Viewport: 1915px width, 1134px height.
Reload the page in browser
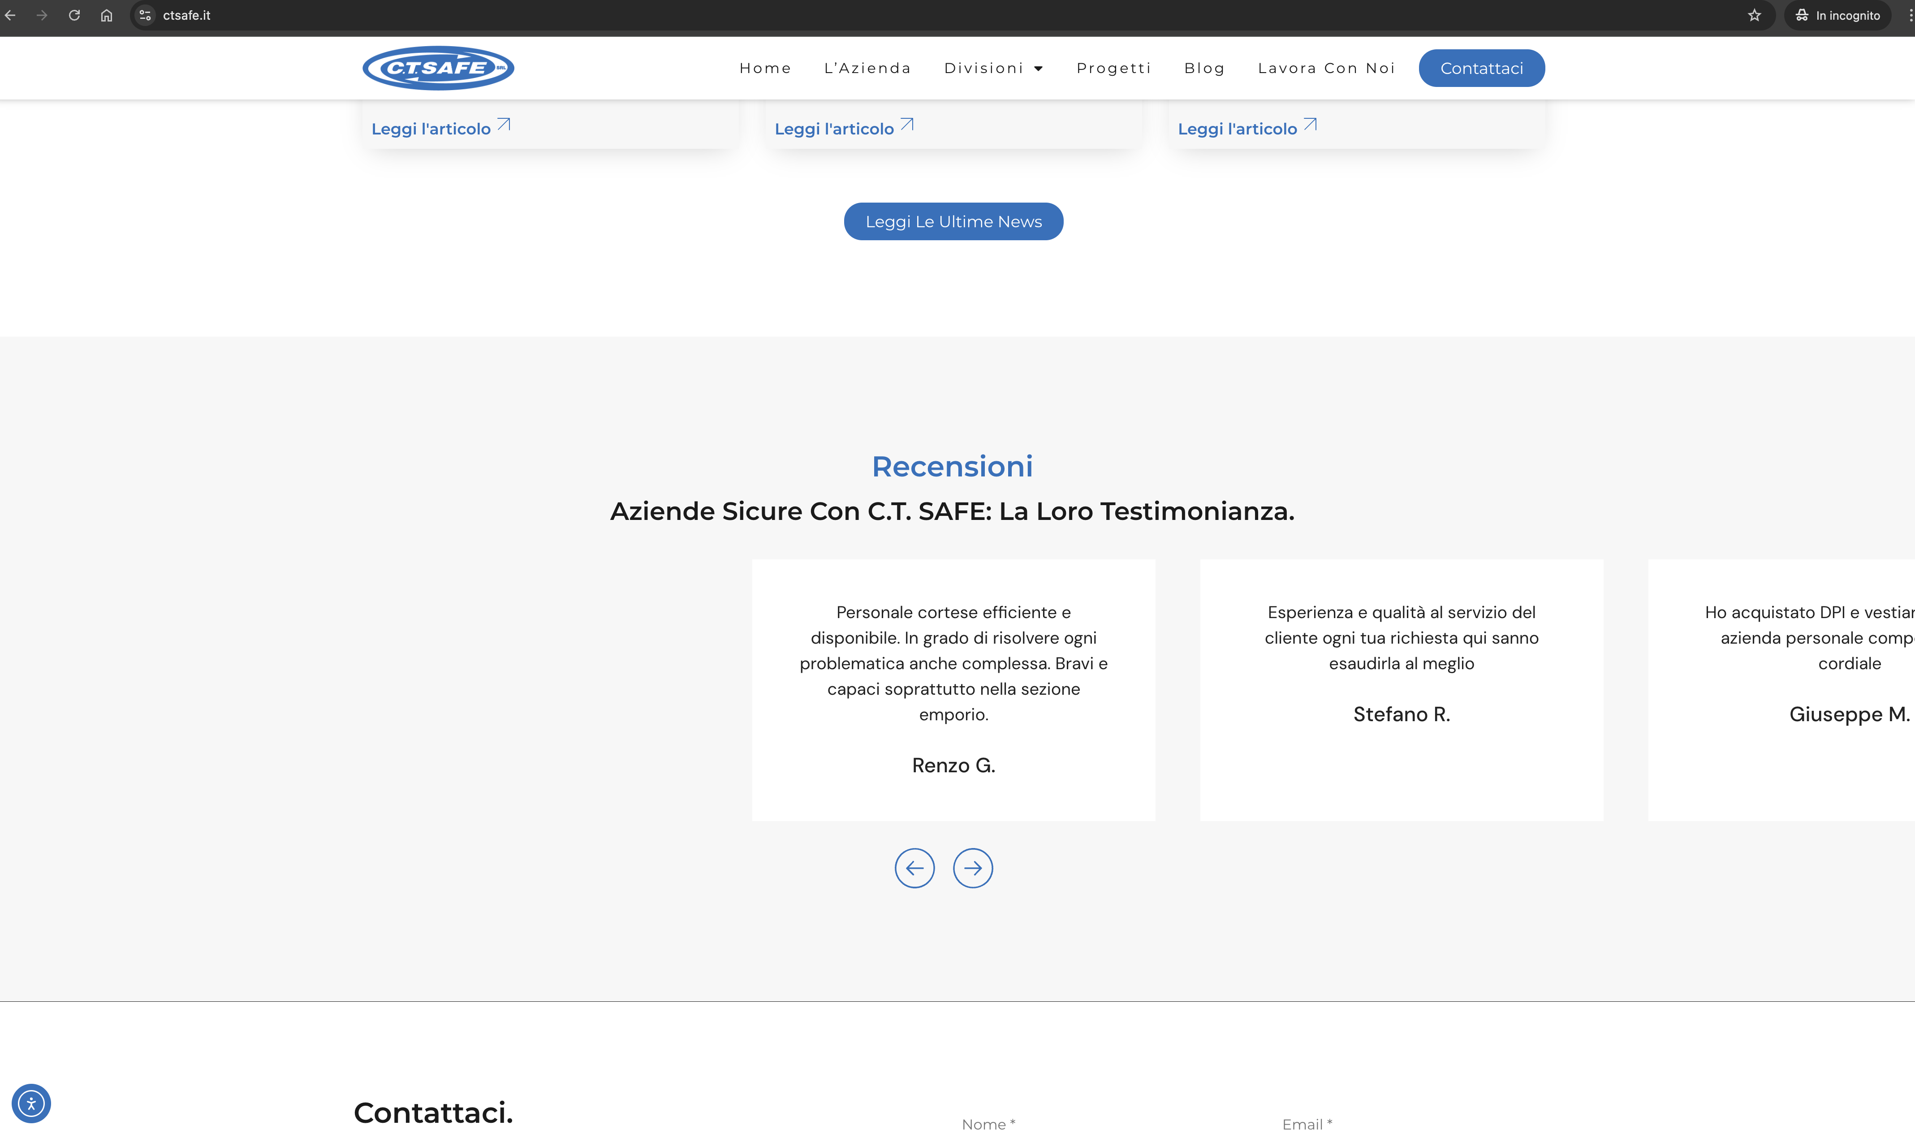pyautogui.click(x=74, y=15)
